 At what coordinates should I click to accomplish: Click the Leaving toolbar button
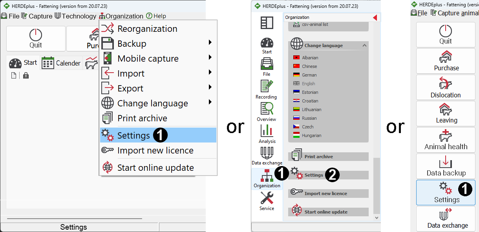(x=446, y=113)
